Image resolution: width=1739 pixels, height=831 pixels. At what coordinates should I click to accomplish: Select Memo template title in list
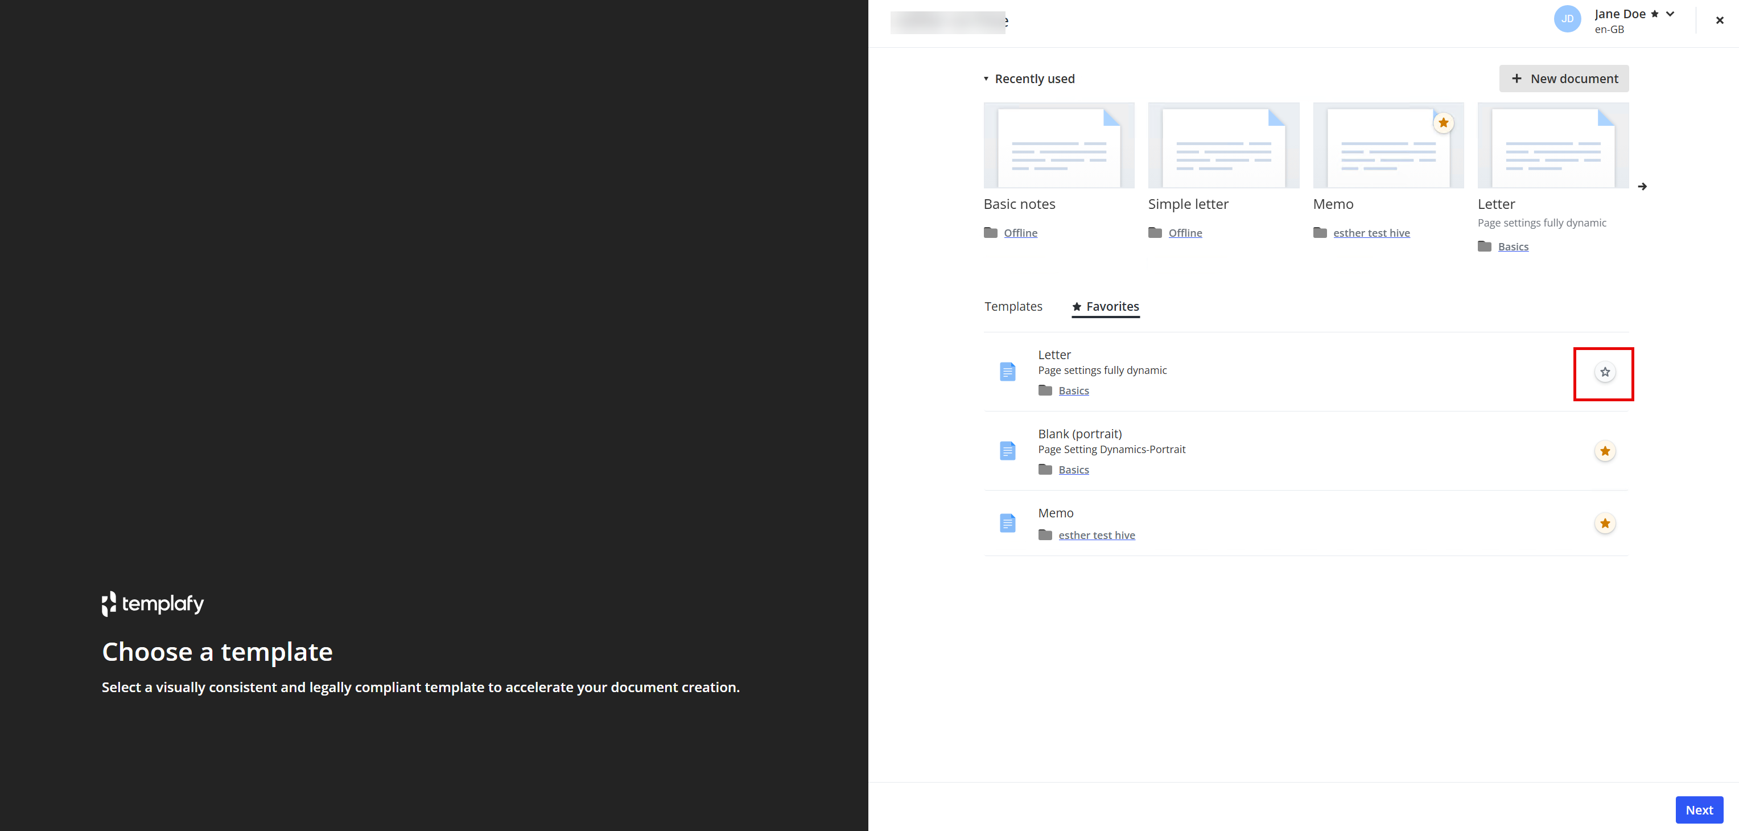[x=1056, y=513]
